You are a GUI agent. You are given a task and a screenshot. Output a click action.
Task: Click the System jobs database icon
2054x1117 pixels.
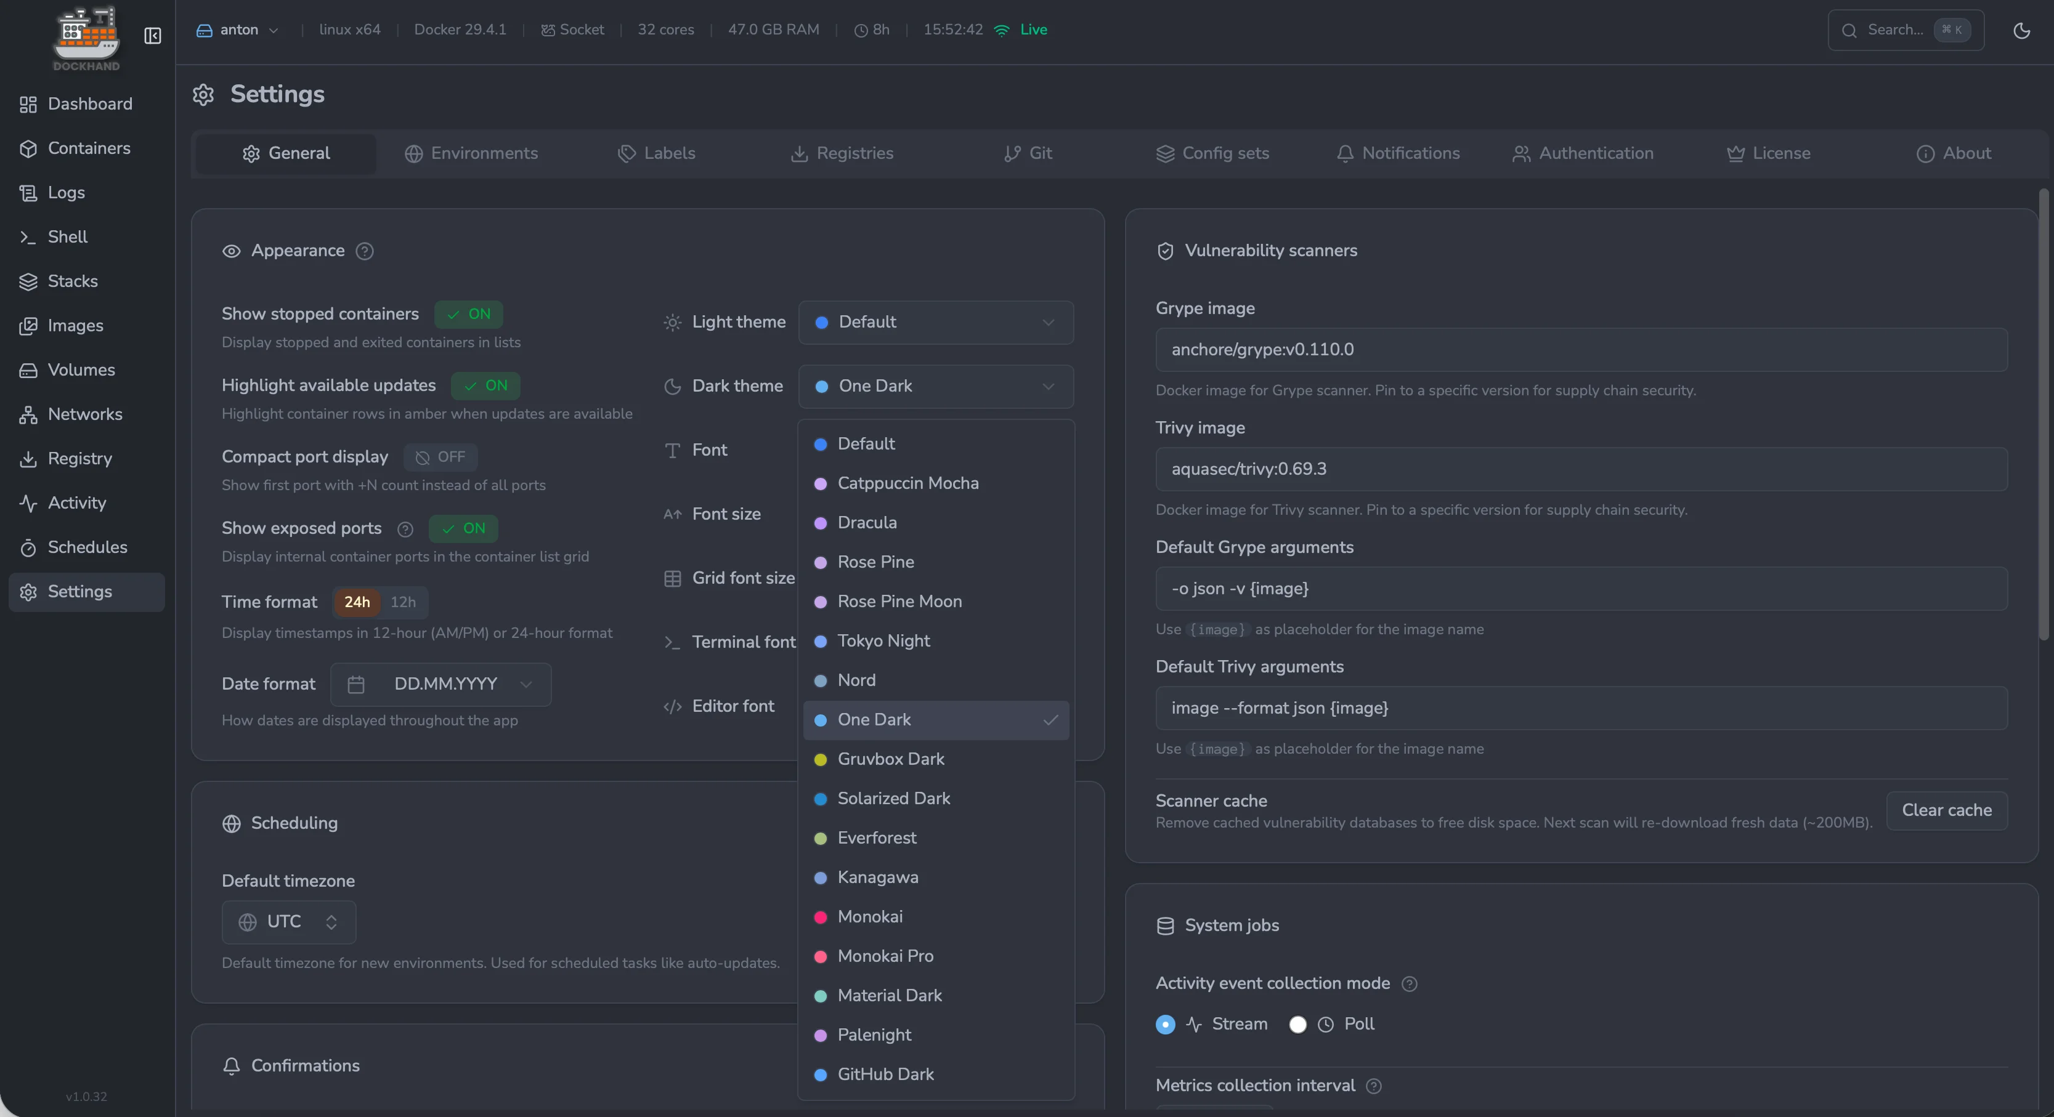click(1165, 925)
